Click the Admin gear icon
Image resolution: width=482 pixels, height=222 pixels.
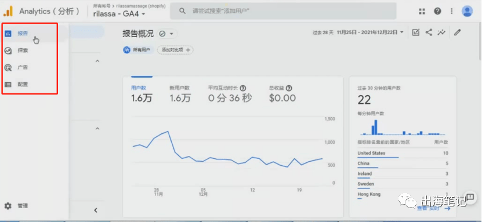pyautogui.click(x=8, y=206)
